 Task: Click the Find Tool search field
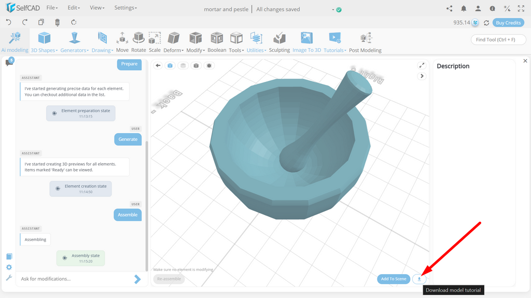click(x=498, y=39)
